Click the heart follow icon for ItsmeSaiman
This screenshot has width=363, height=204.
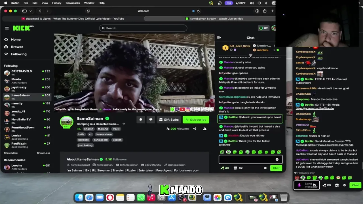pos(151,120)
